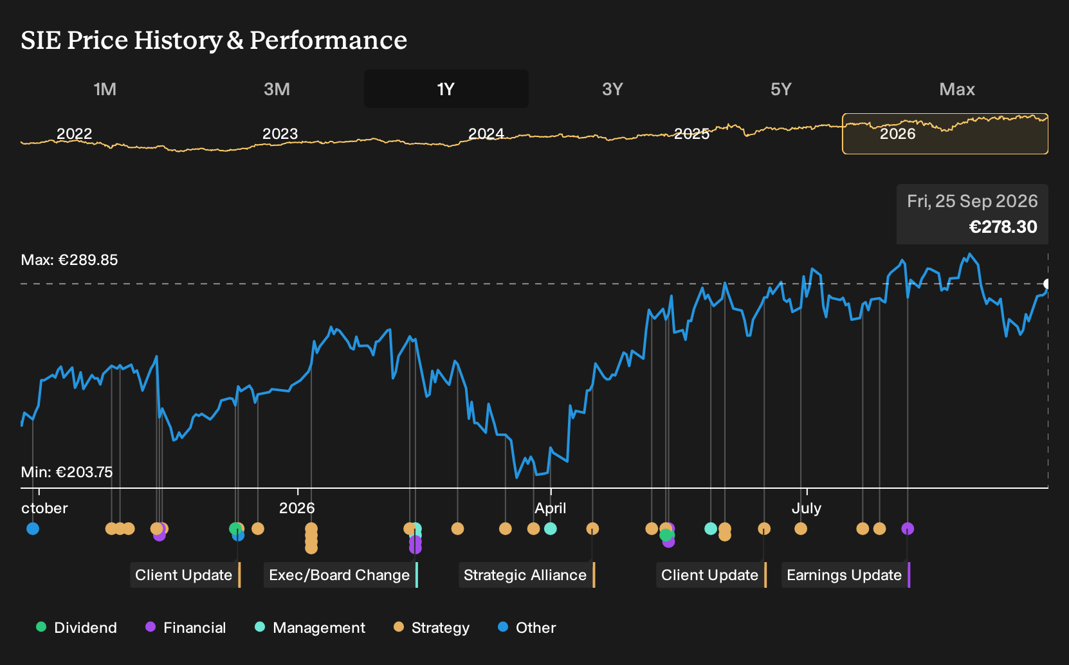Click the 'Max: €289.85' label
The height and width of the screenshot is (665, 1069).
coord(69,260)
